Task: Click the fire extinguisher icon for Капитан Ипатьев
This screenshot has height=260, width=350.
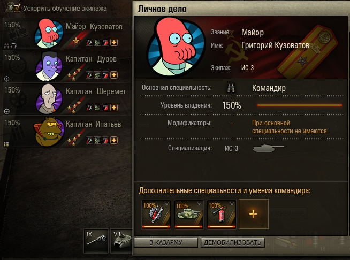Action: [x=105, y=140]
